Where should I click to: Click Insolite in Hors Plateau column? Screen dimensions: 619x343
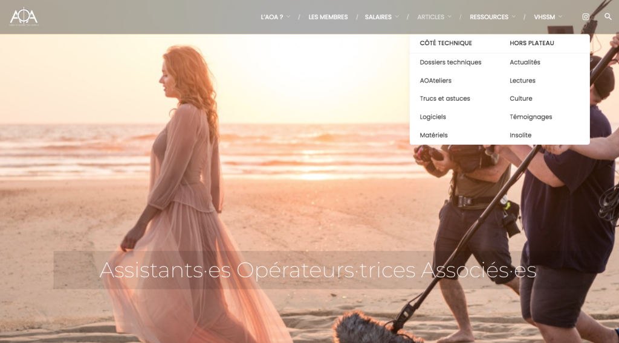520,135
